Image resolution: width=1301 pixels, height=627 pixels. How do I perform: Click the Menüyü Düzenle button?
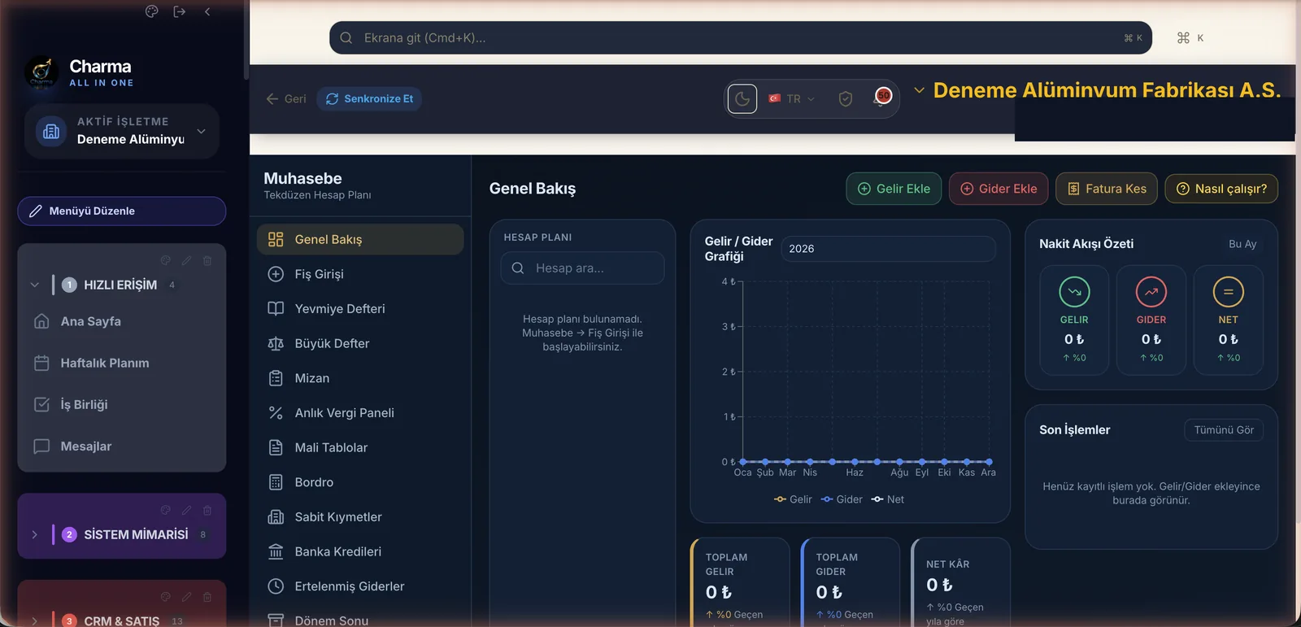coord(122,211)
